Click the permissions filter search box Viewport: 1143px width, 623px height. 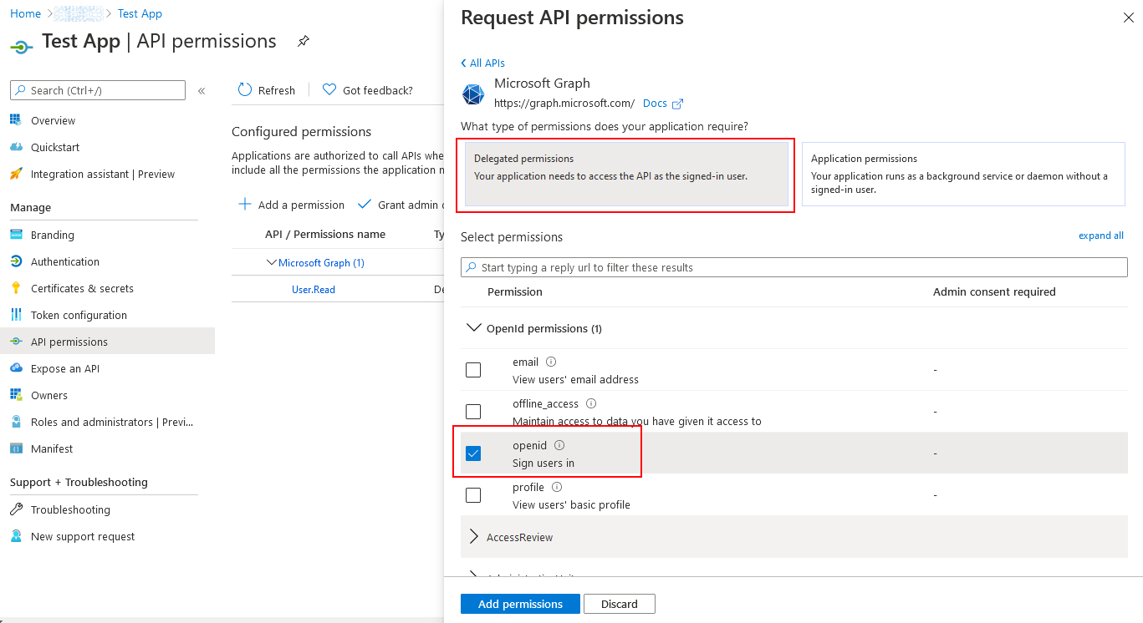794,267
